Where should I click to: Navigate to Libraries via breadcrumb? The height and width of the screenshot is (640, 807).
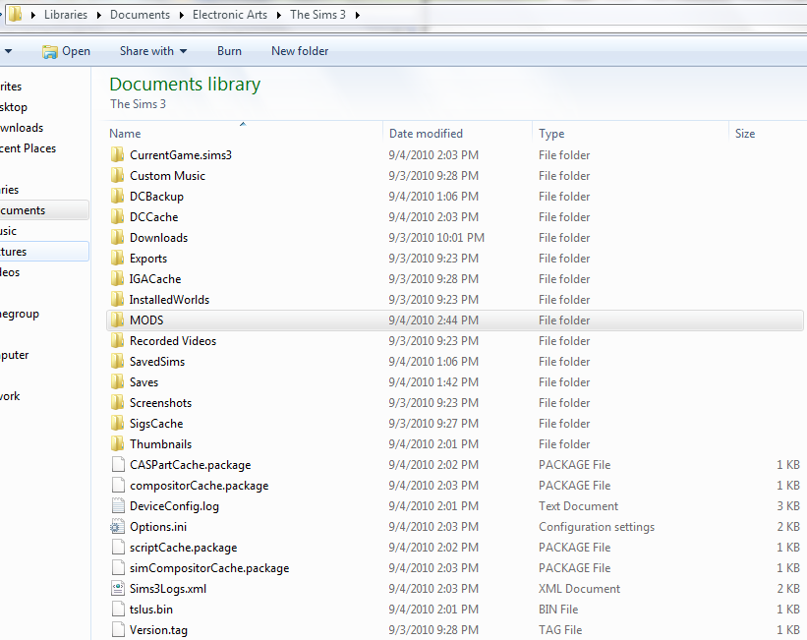pos(65,16)
